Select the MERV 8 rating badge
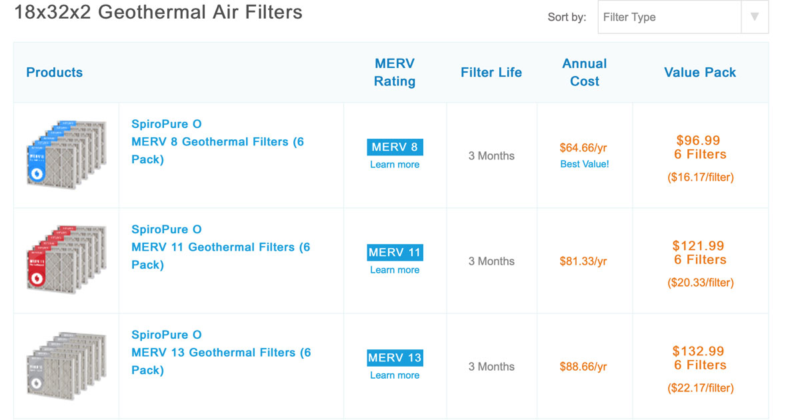The width and height of the screenshot is (800, 420). 394,147
